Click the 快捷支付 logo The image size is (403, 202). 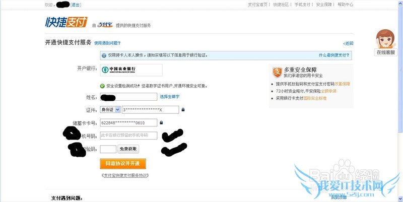click(66, 22)
